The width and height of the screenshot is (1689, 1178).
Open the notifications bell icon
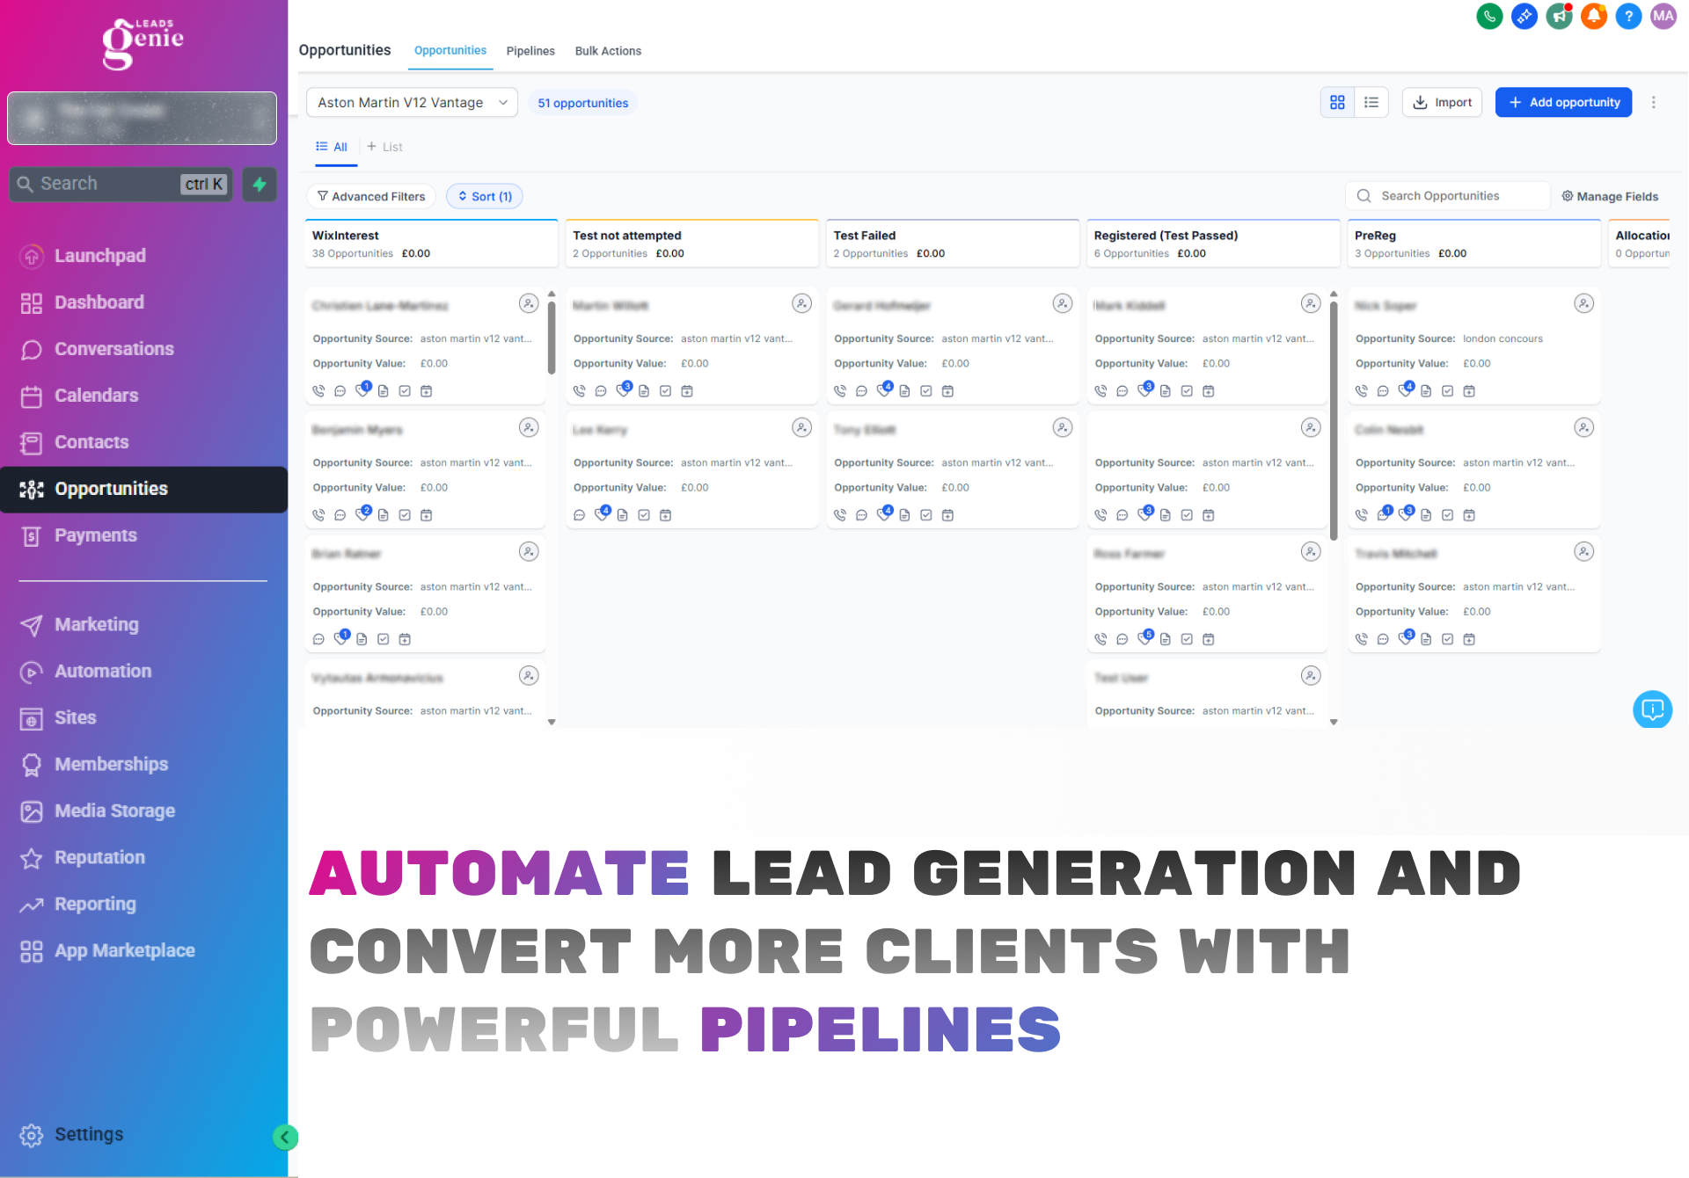(1593, 16)
